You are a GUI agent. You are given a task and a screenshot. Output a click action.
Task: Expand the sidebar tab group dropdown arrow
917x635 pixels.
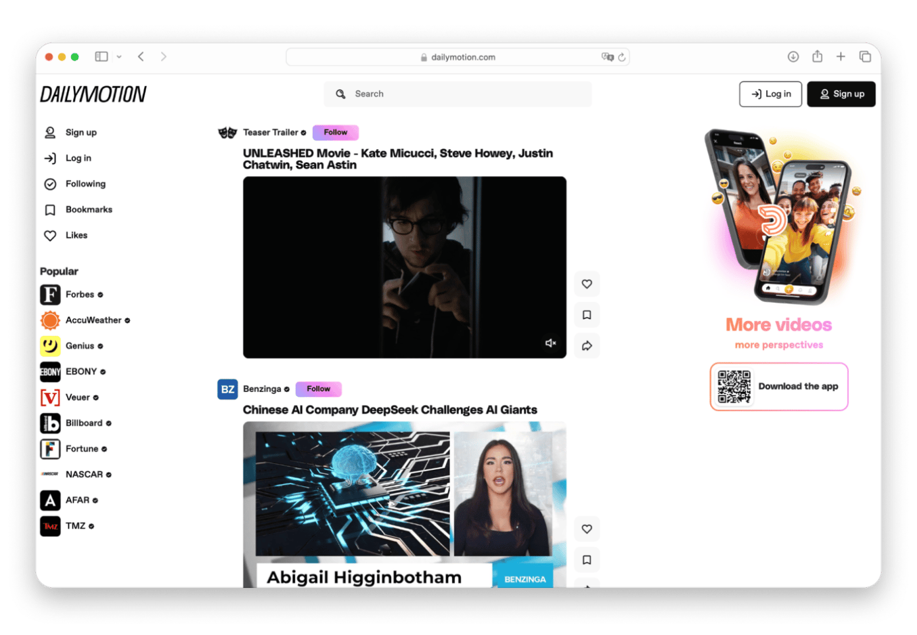point(119,57)
